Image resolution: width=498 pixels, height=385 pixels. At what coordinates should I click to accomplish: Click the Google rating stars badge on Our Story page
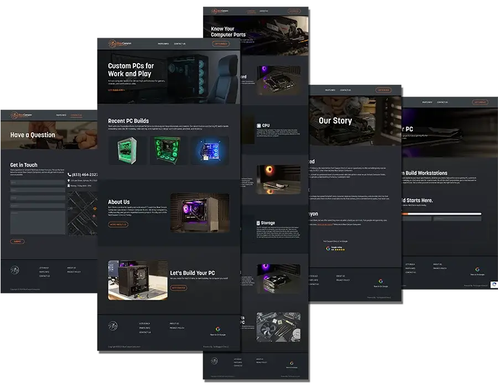click(335, 249)
